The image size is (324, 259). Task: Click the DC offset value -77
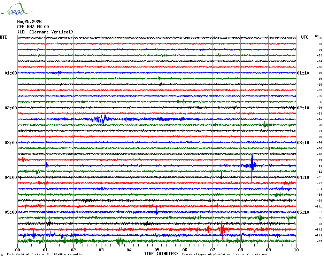click(x=320, y=183)
